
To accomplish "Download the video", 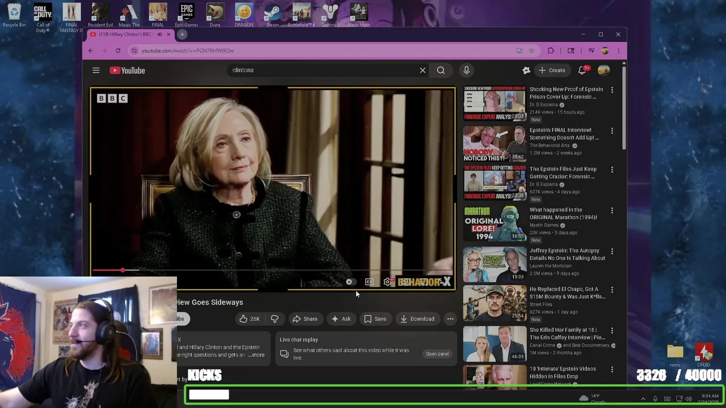I will coord(417,318).
